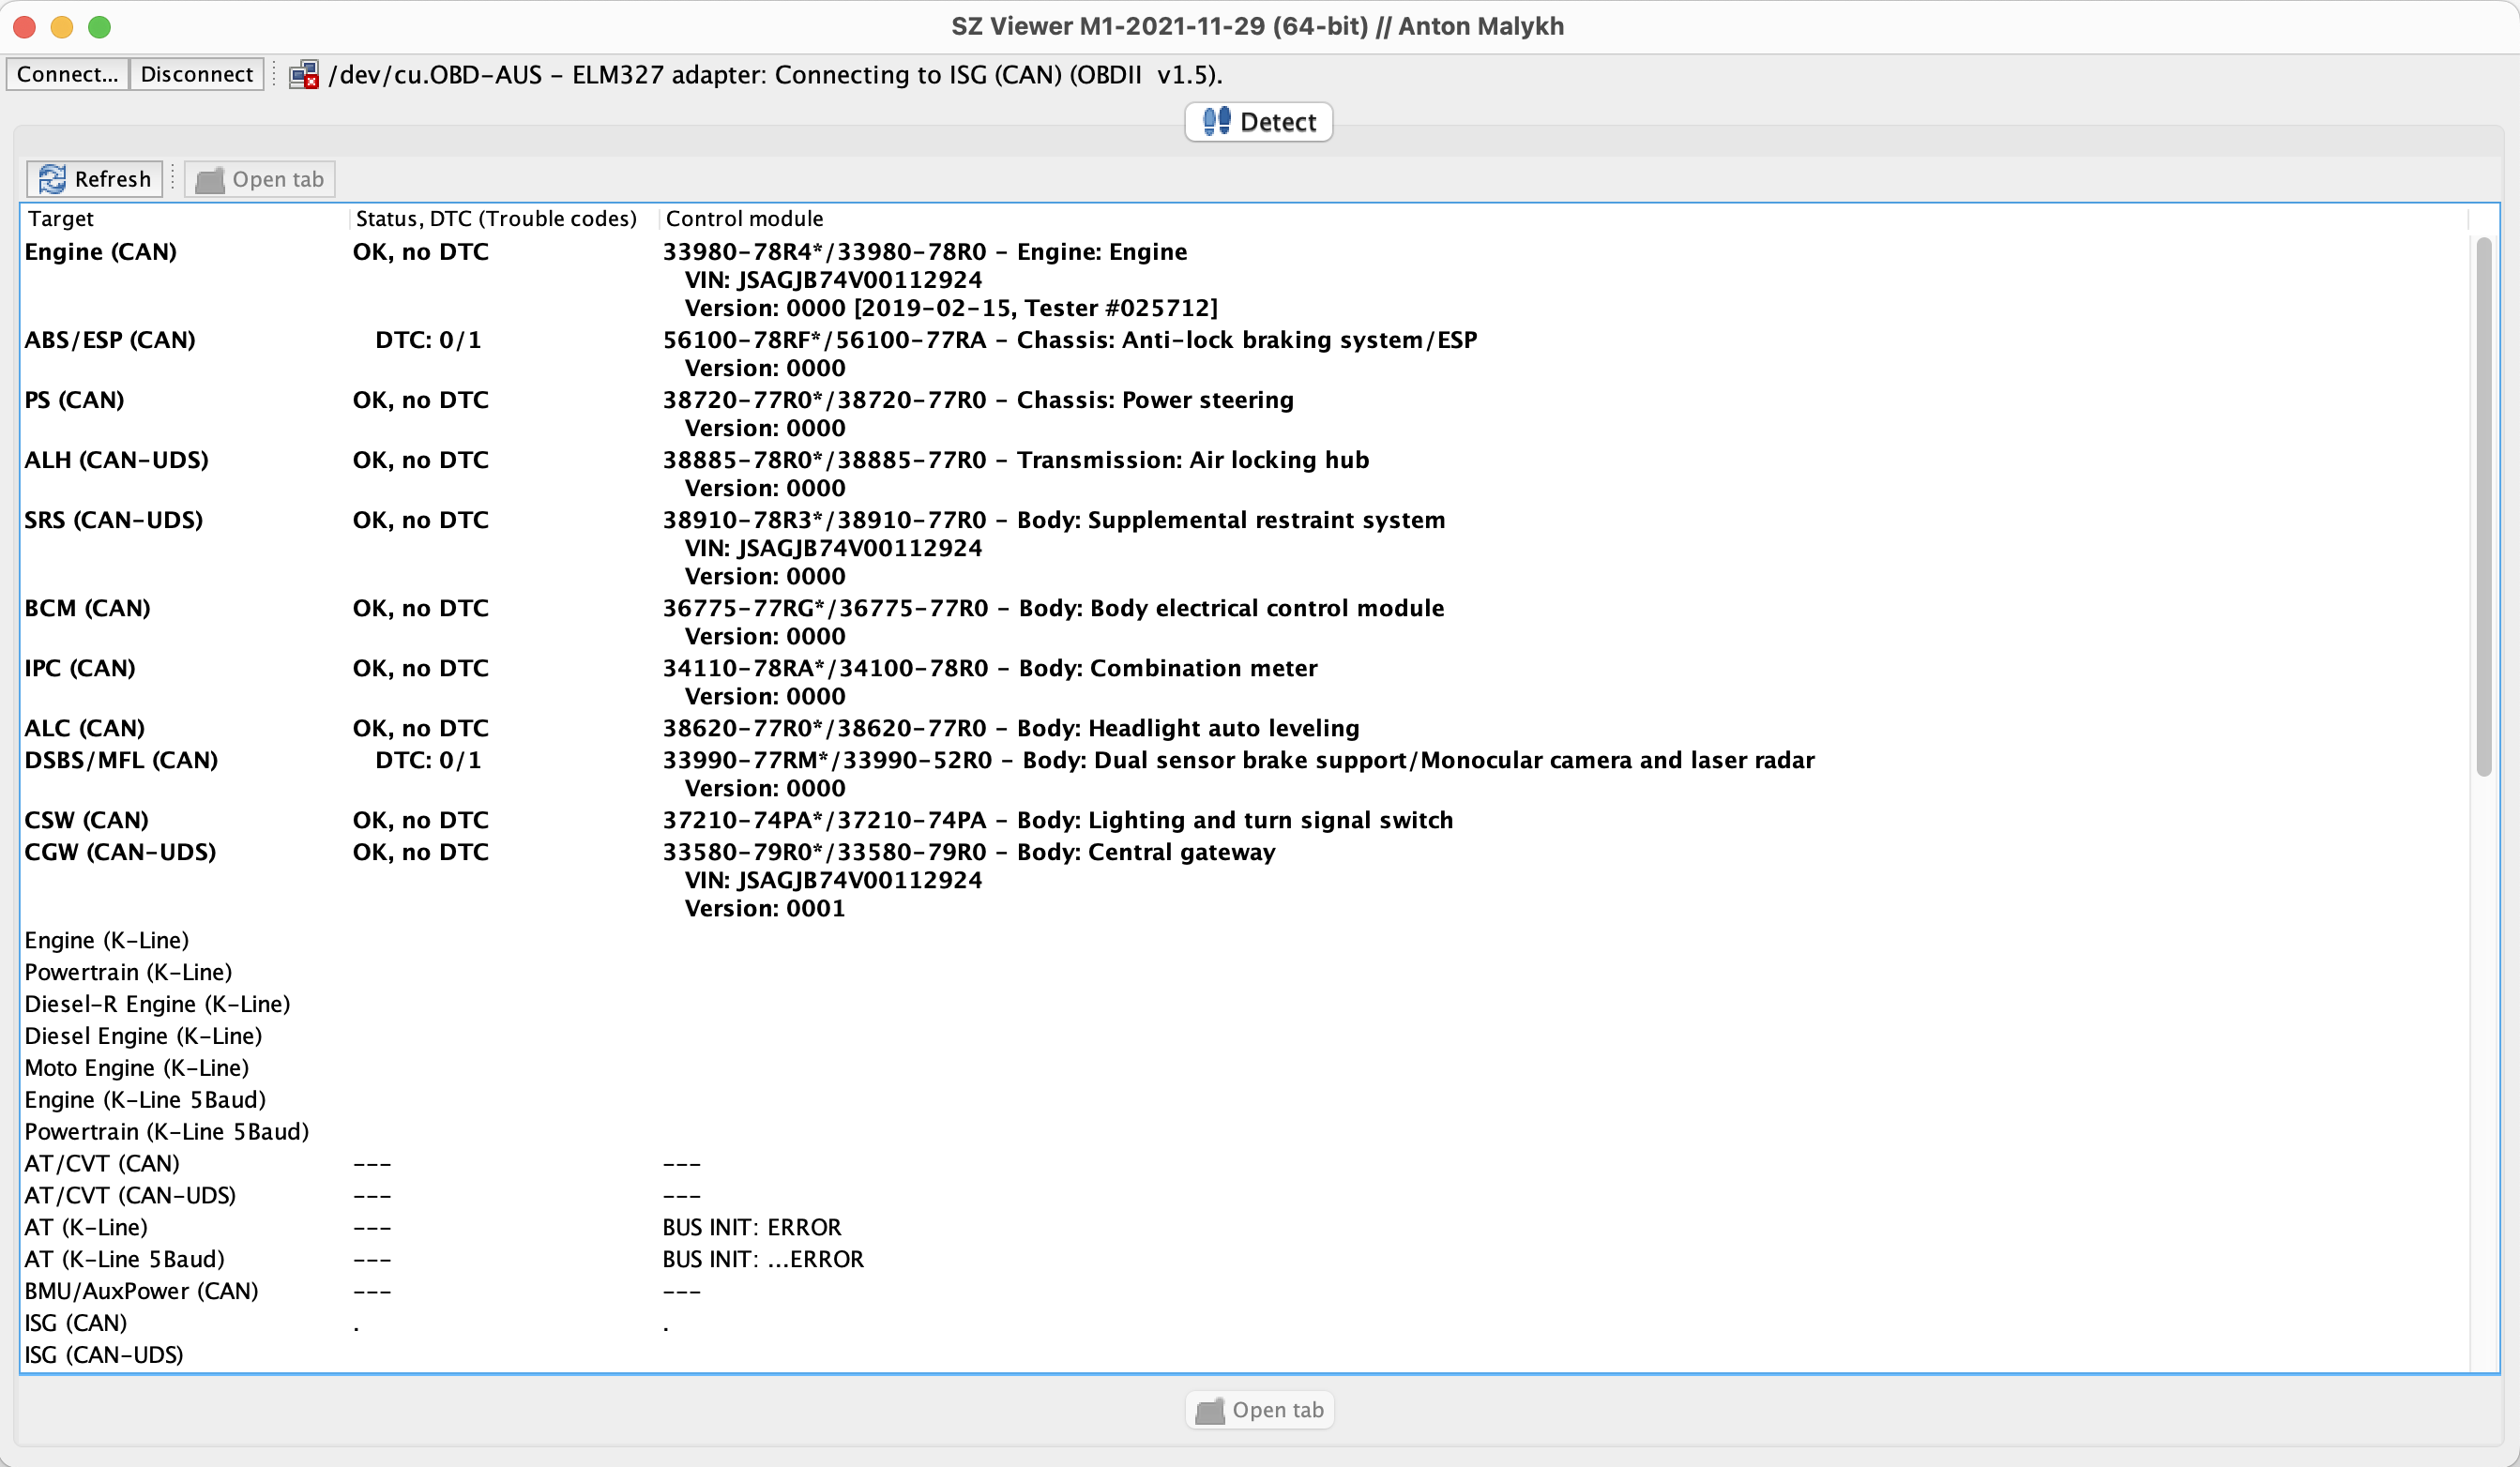The height and width of the screenshot is (1467, 2520).
Task: Refresh the module list
Action: [x=94, y=179]
